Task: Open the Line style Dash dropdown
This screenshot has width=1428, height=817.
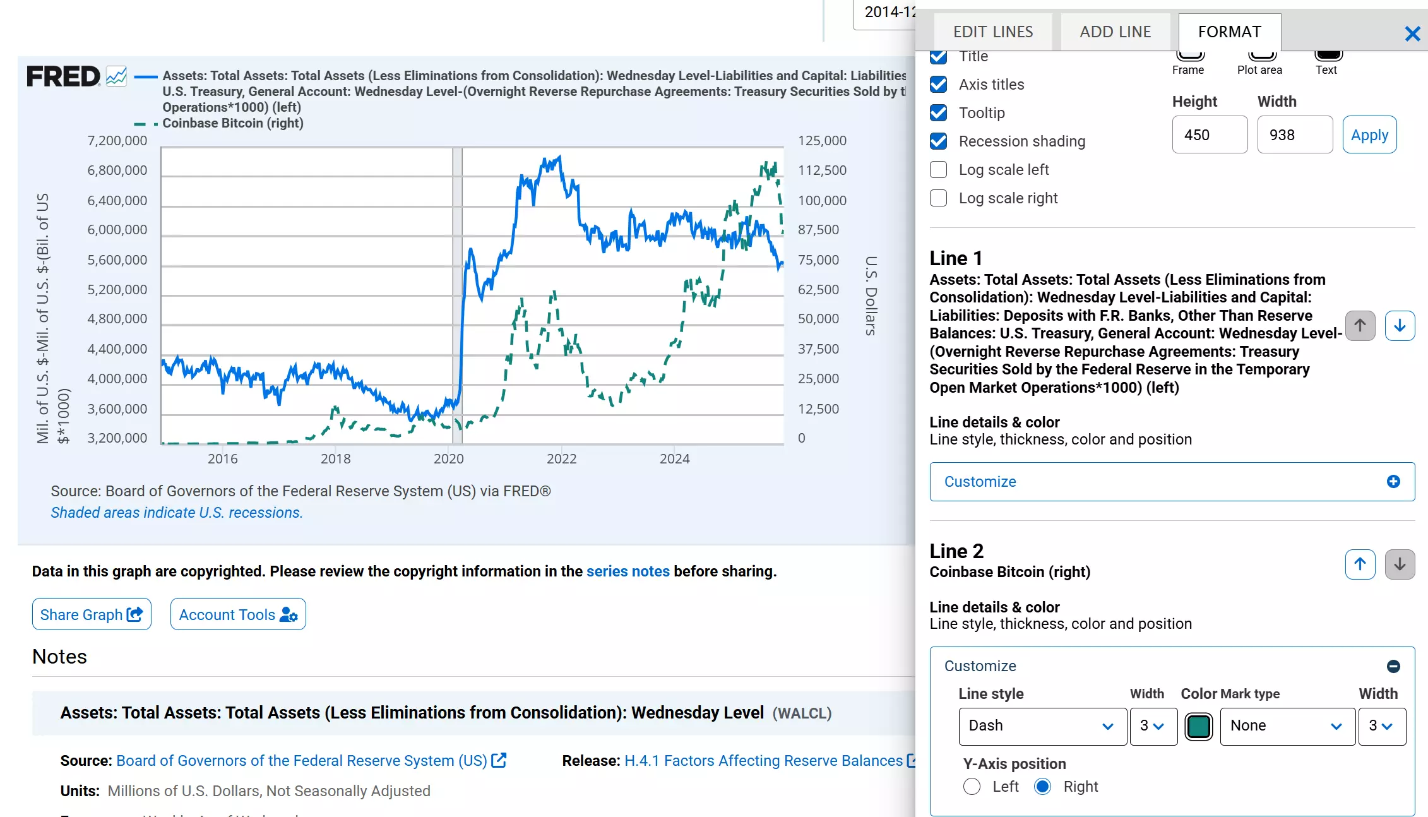Action: [1042, 726]
